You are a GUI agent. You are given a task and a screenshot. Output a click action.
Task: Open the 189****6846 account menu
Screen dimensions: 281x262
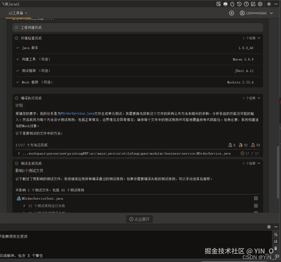click(256, 13)
